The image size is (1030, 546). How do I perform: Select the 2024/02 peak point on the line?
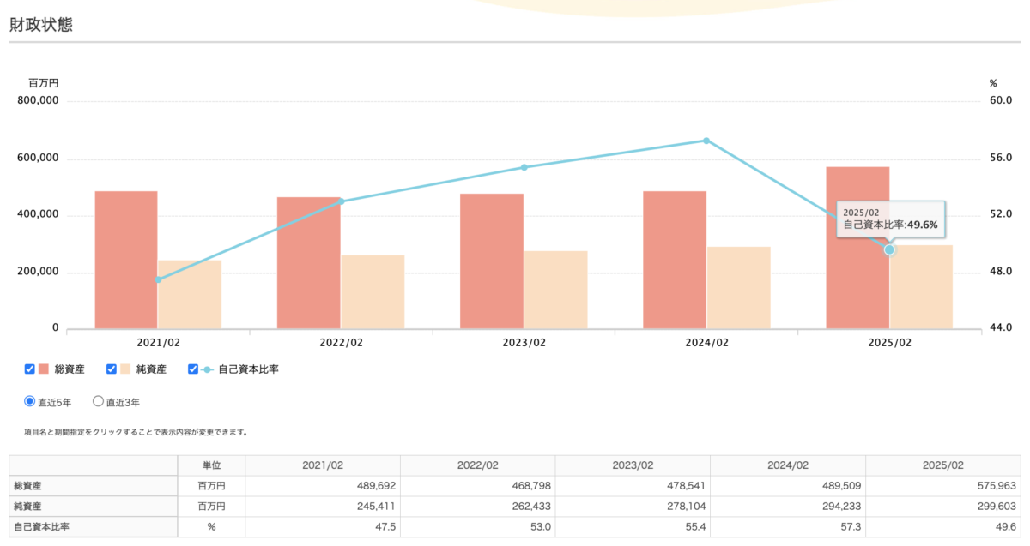[706, 141]
